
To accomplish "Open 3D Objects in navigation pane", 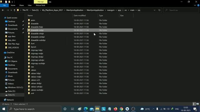I will pos(12,61).
